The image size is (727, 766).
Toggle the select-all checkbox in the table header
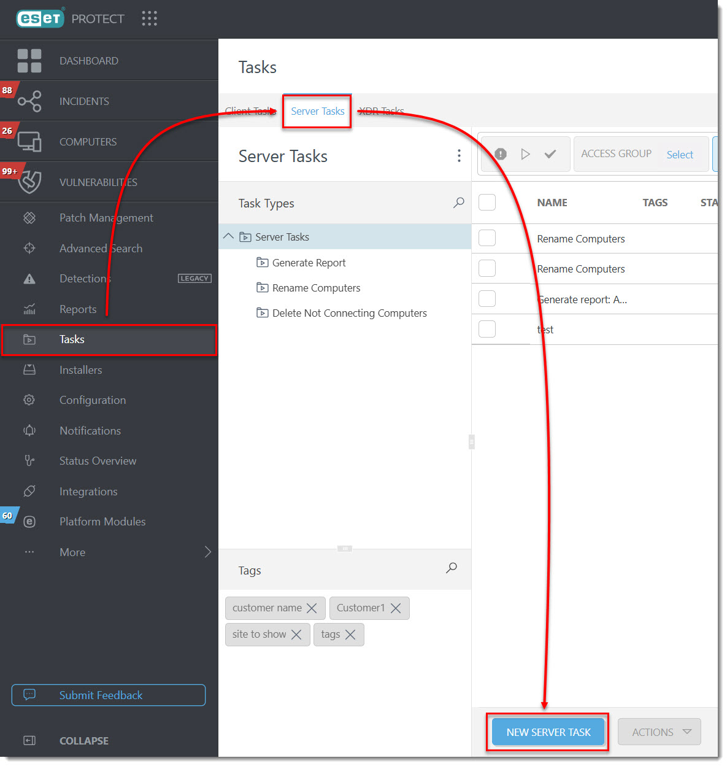487,203
